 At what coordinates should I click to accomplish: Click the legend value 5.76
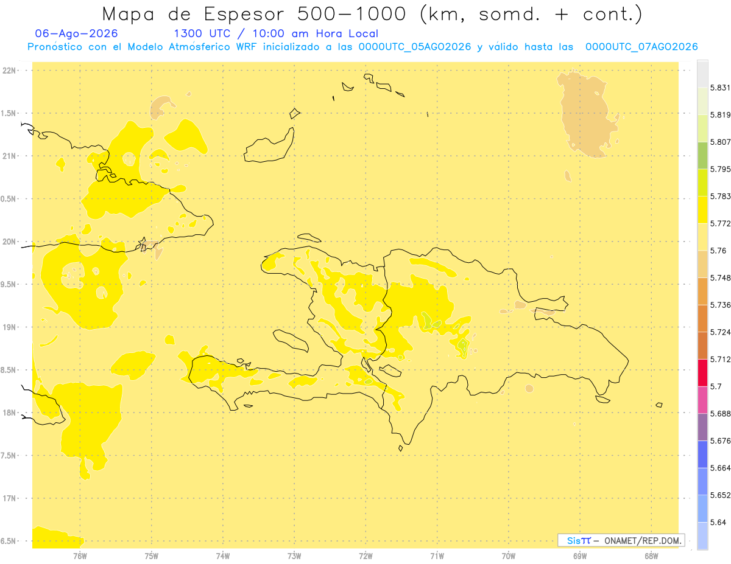[x=718, y=251]
